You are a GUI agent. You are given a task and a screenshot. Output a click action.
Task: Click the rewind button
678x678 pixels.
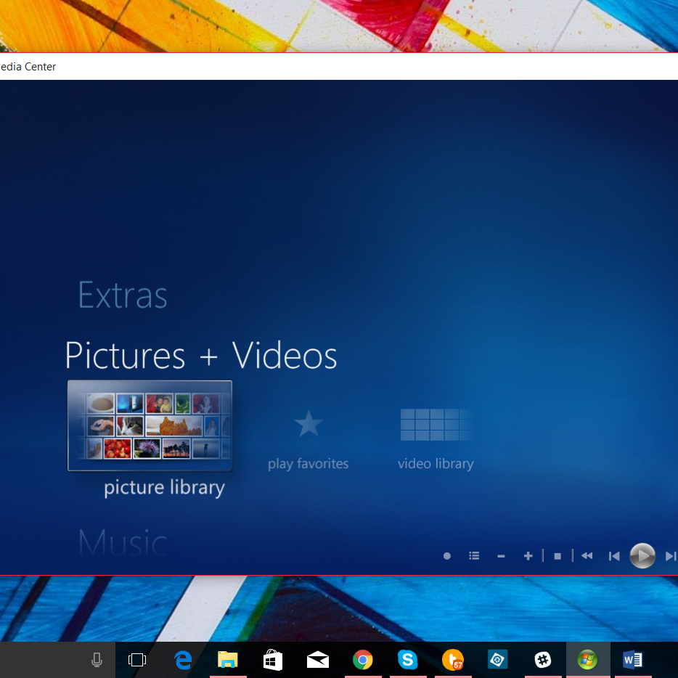587,556
